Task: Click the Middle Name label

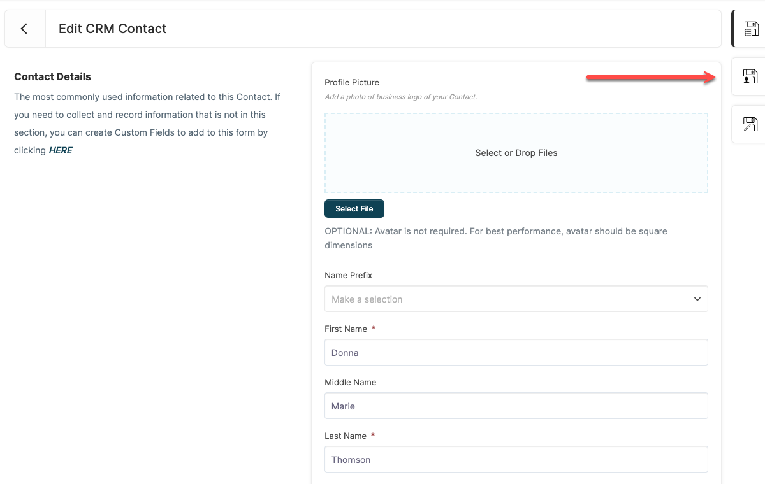Action: coord(351,382)
